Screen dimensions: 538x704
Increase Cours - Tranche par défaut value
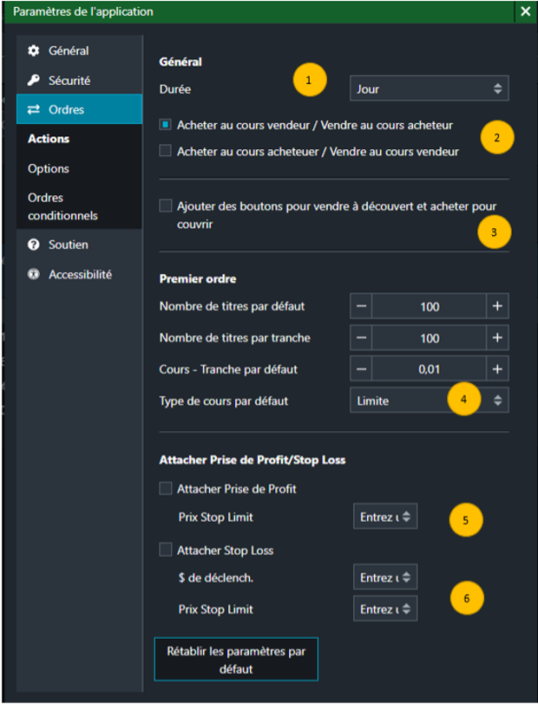click(497, 369)
